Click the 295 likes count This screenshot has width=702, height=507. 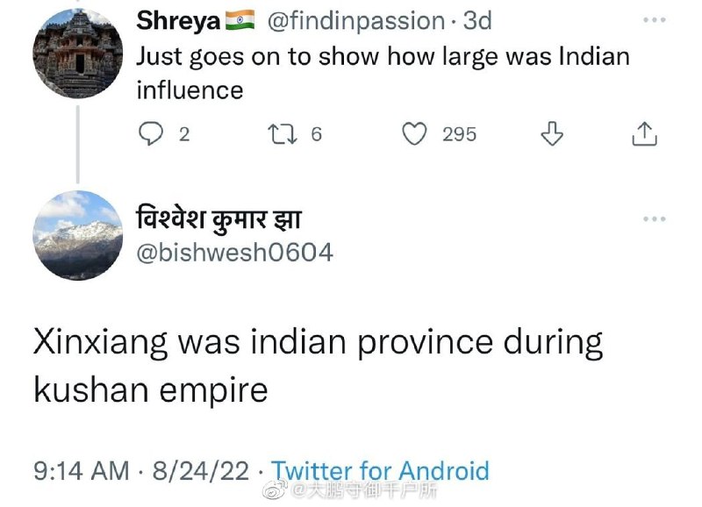click(x=459, y=134)
